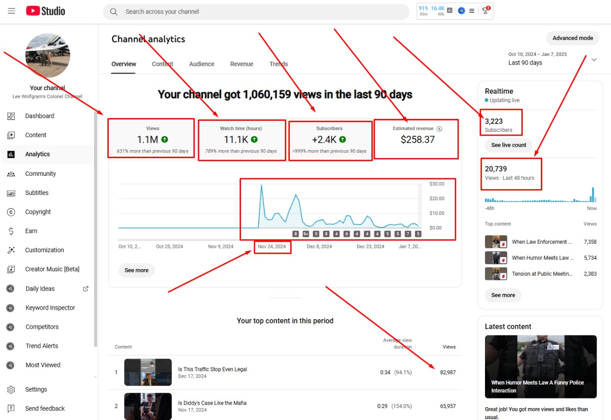
Task: Open the Earn dollar-sign item
Action: click(11, 231)
